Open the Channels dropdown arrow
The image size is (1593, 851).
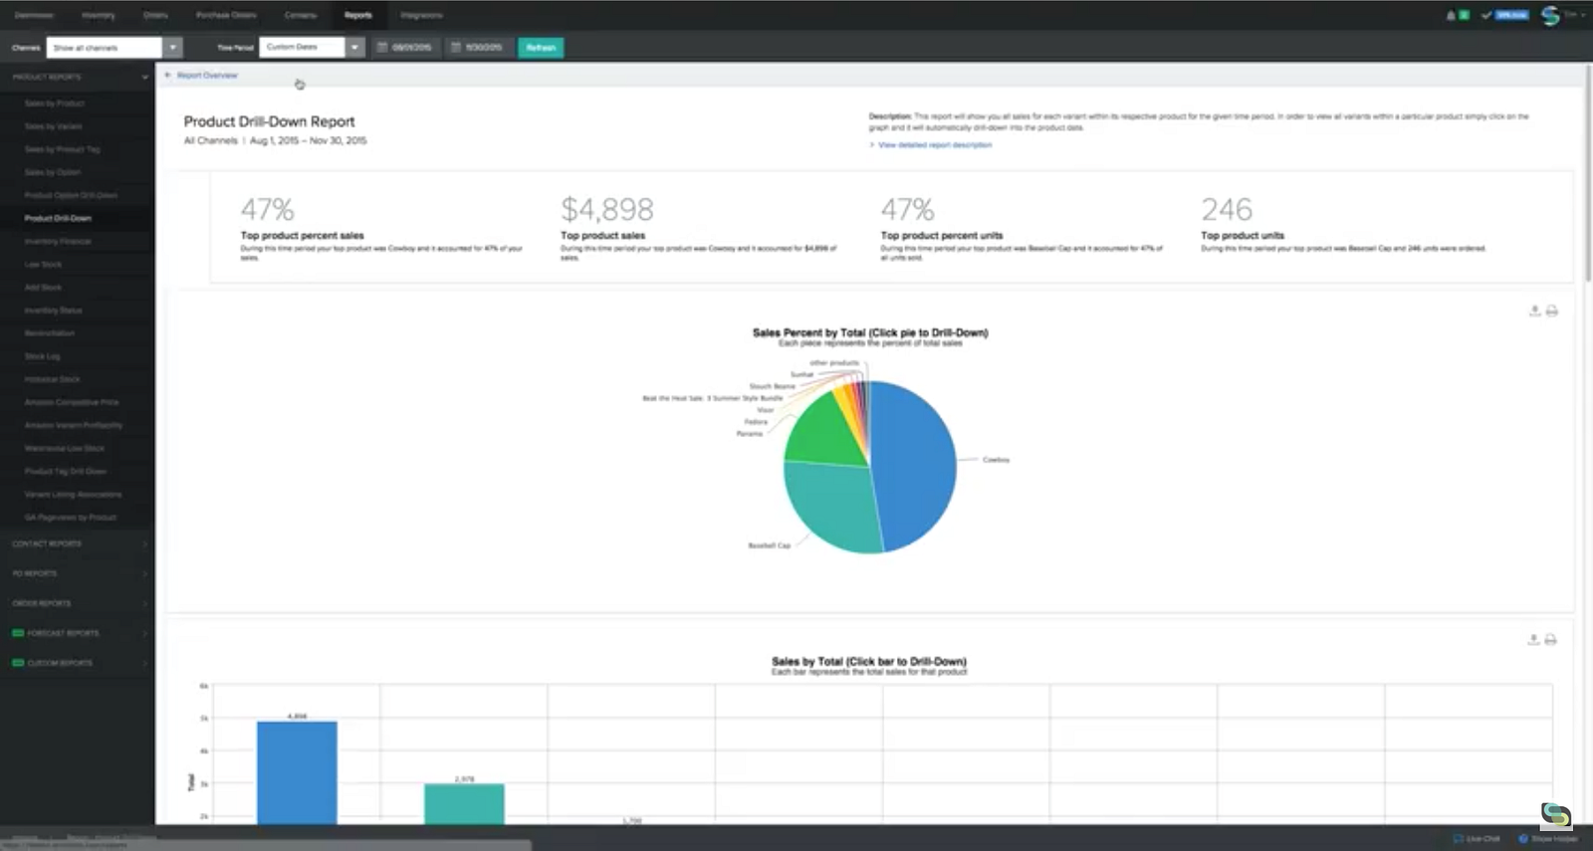[x=173, y=47]
